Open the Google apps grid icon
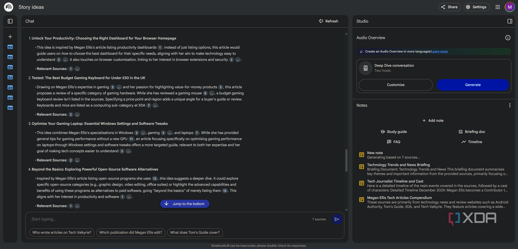 (498, 7)
